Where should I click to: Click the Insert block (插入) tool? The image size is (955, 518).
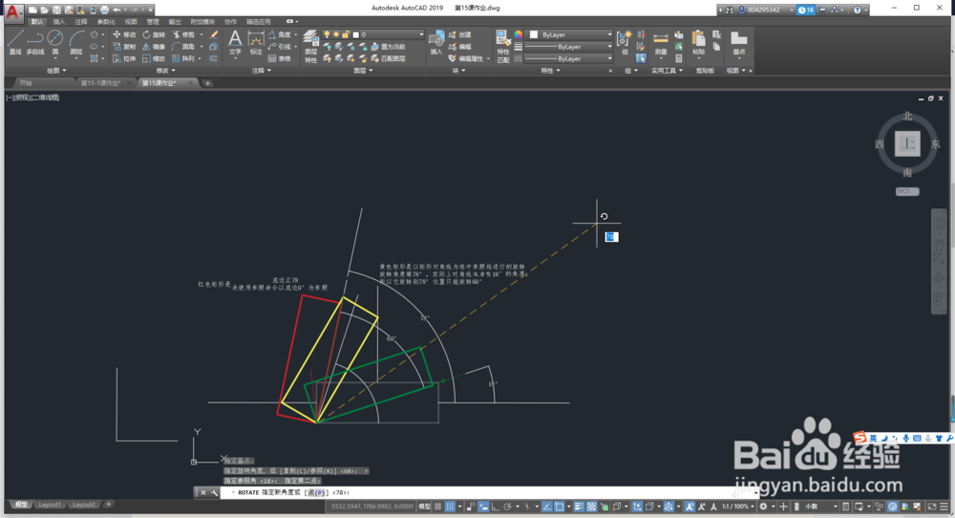pos(436,43)
